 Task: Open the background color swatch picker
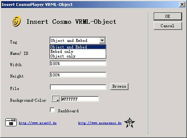[x=55, y=98]
